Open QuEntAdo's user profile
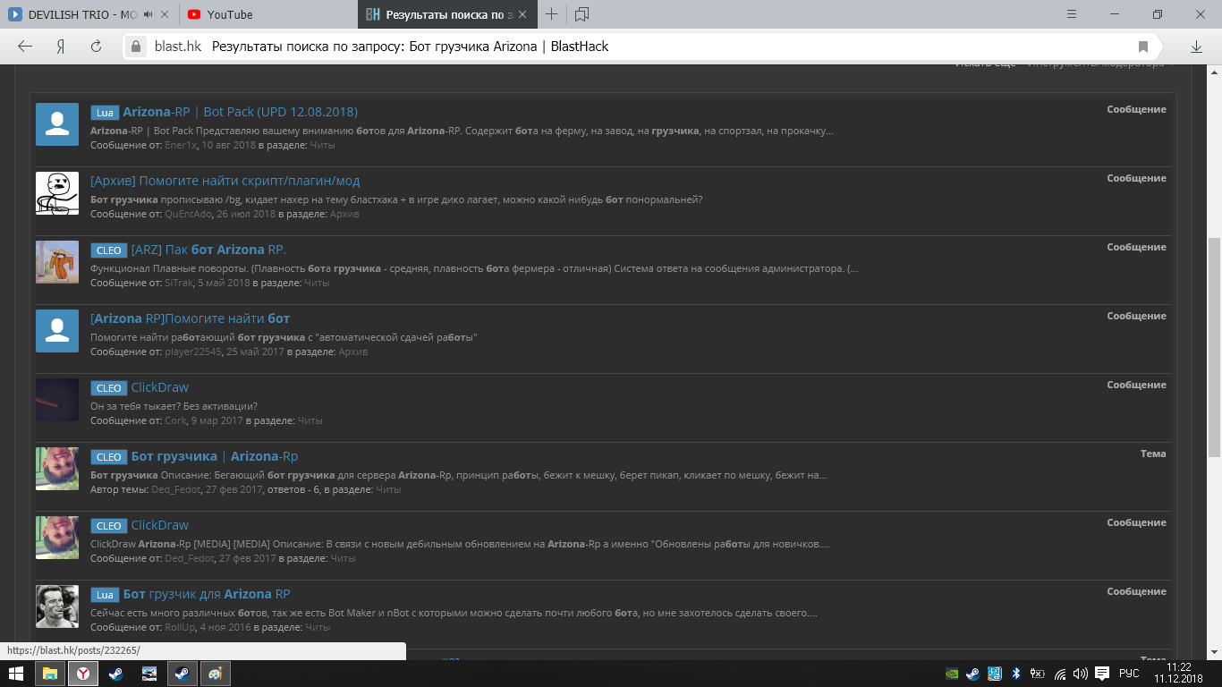Viewport: 1222px width, 687px height. click(x=188, y=214)
